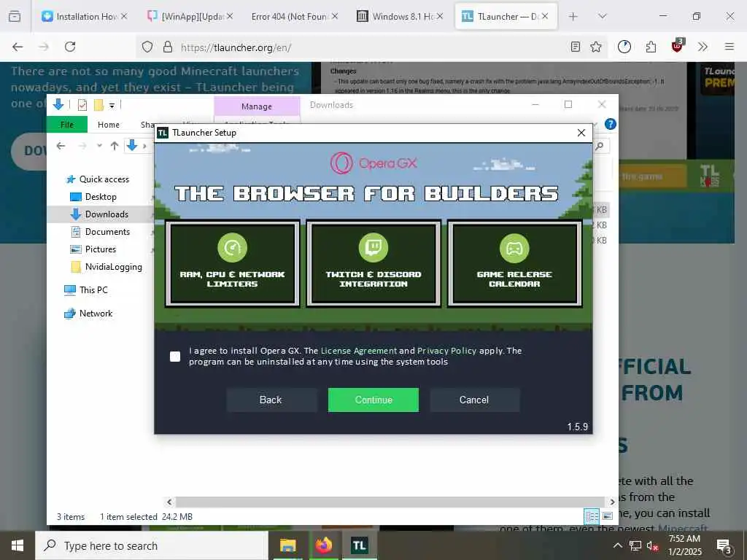Screen dimensions: 747x560
Task: Click the Firefox View icon
Action: 15,16
